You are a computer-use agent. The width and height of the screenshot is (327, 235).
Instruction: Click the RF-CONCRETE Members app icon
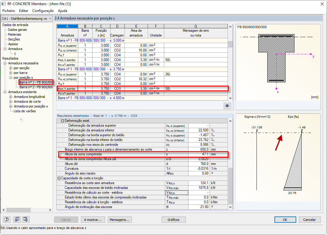click(3, 4)
